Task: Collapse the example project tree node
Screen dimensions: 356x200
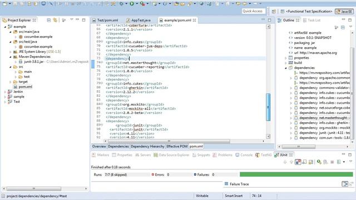Action: (x=5, y=27)
